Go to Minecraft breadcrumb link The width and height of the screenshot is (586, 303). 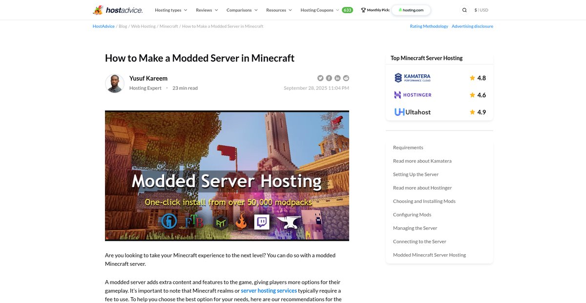[169, 26]
